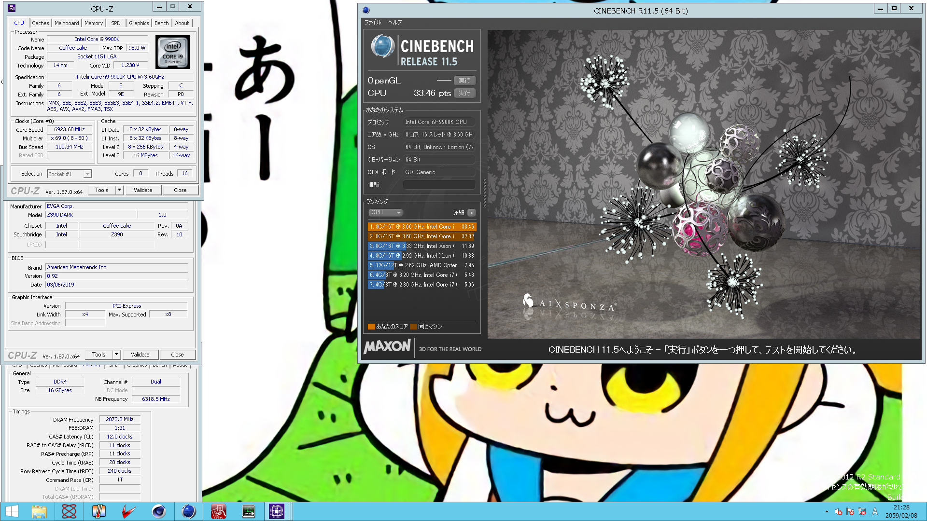
Task: Click the orange あなたのスコア legend swatch
Action: point(371,327)
